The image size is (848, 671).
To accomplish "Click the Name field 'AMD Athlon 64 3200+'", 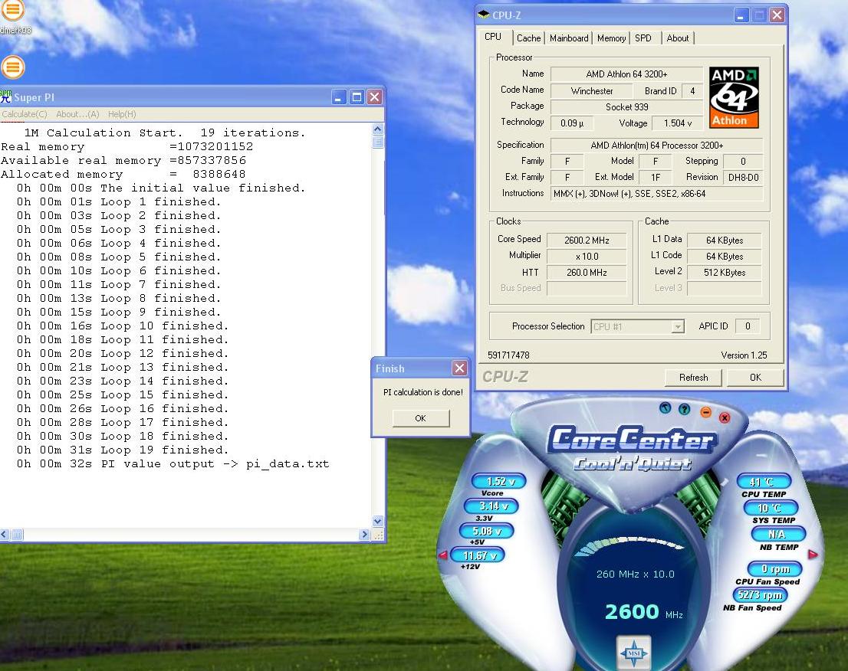I will pyautogui.click(x=626, y=74).
